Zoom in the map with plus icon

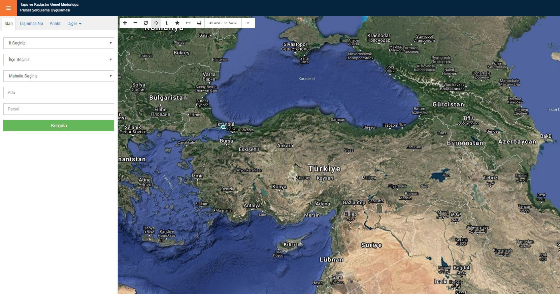(125, 23)
